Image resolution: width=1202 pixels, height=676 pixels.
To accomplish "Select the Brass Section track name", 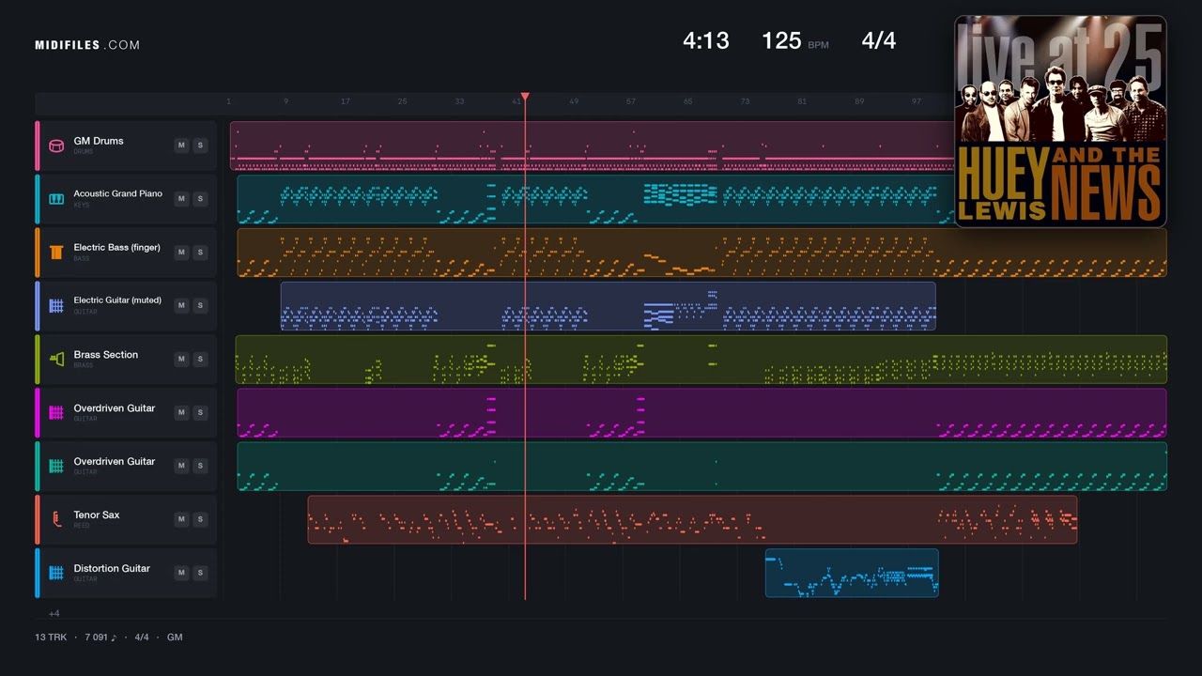I will (x=106, y=355).
